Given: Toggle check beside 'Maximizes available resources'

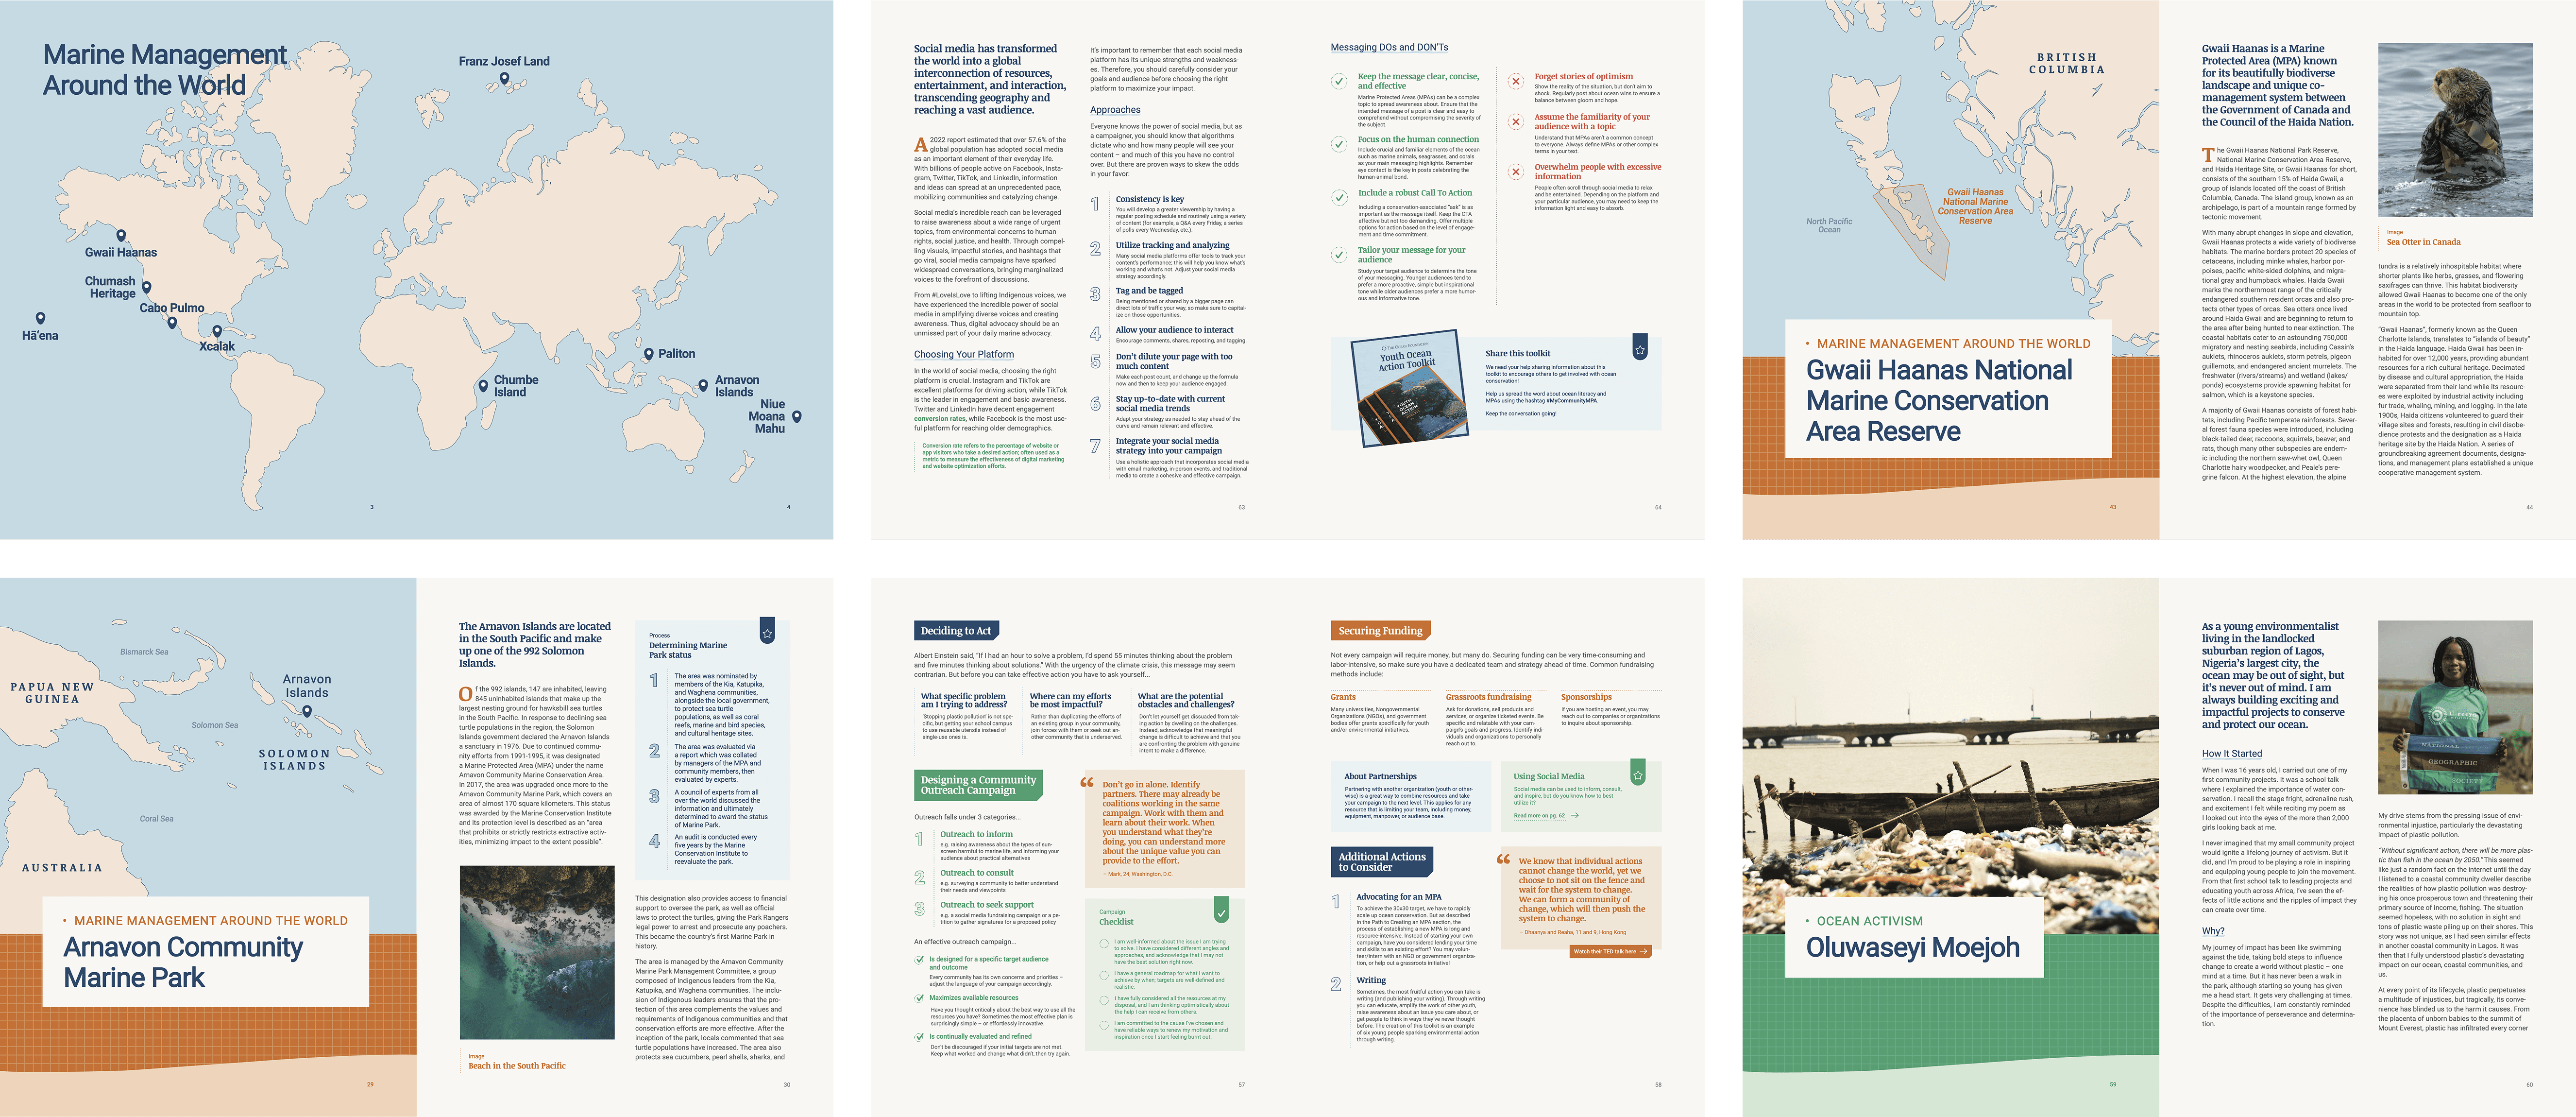Looking at the screenshot, I should pyautogui.click(x=919, y=998).
